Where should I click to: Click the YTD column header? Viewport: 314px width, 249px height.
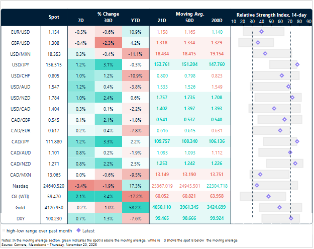tap(136, 21)
